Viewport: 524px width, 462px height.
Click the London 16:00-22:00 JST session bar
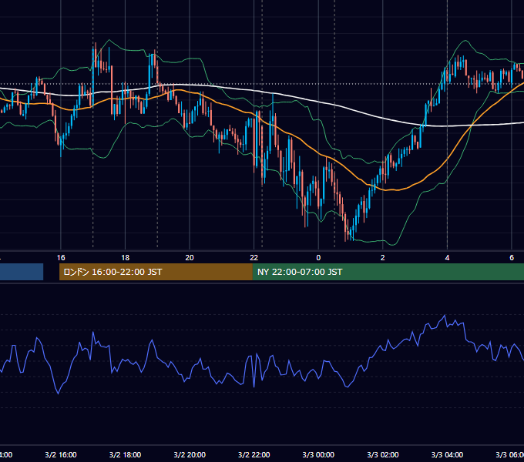[x=156, y=272]
